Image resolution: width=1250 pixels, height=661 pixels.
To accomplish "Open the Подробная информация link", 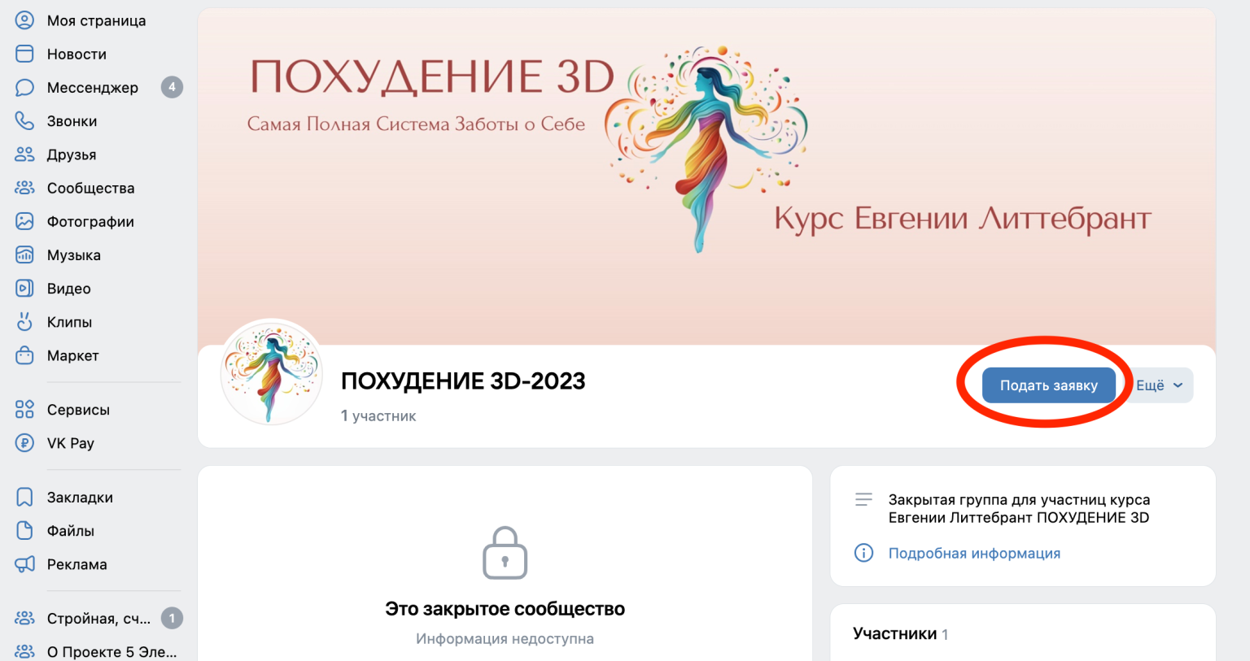I will 974,553.
